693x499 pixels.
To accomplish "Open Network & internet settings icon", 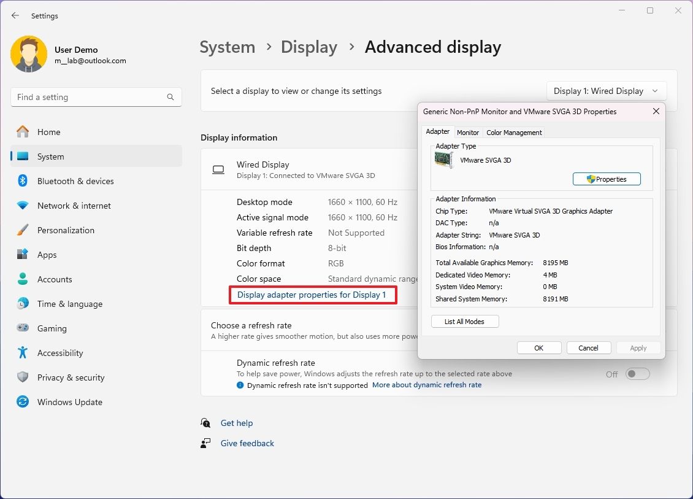I will click(x=22, y=206).
